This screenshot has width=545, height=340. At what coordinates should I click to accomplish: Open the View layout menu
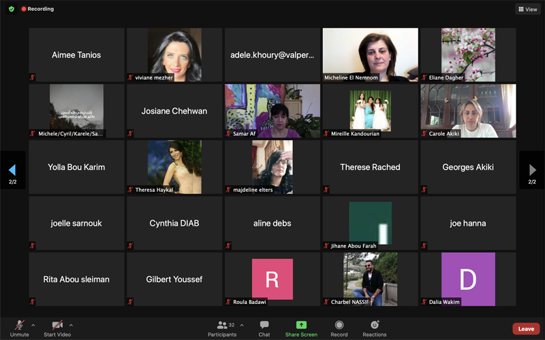coord(528,9)
